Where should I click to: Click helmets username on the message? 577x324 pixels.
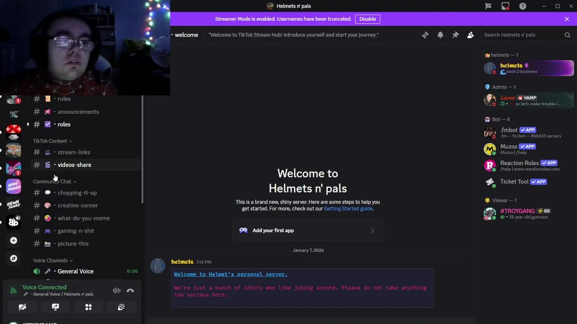tap(182, 262)
